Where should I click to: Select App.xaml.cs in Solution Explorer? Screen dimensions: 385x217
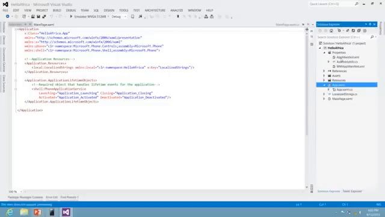(x=345, y=90)
